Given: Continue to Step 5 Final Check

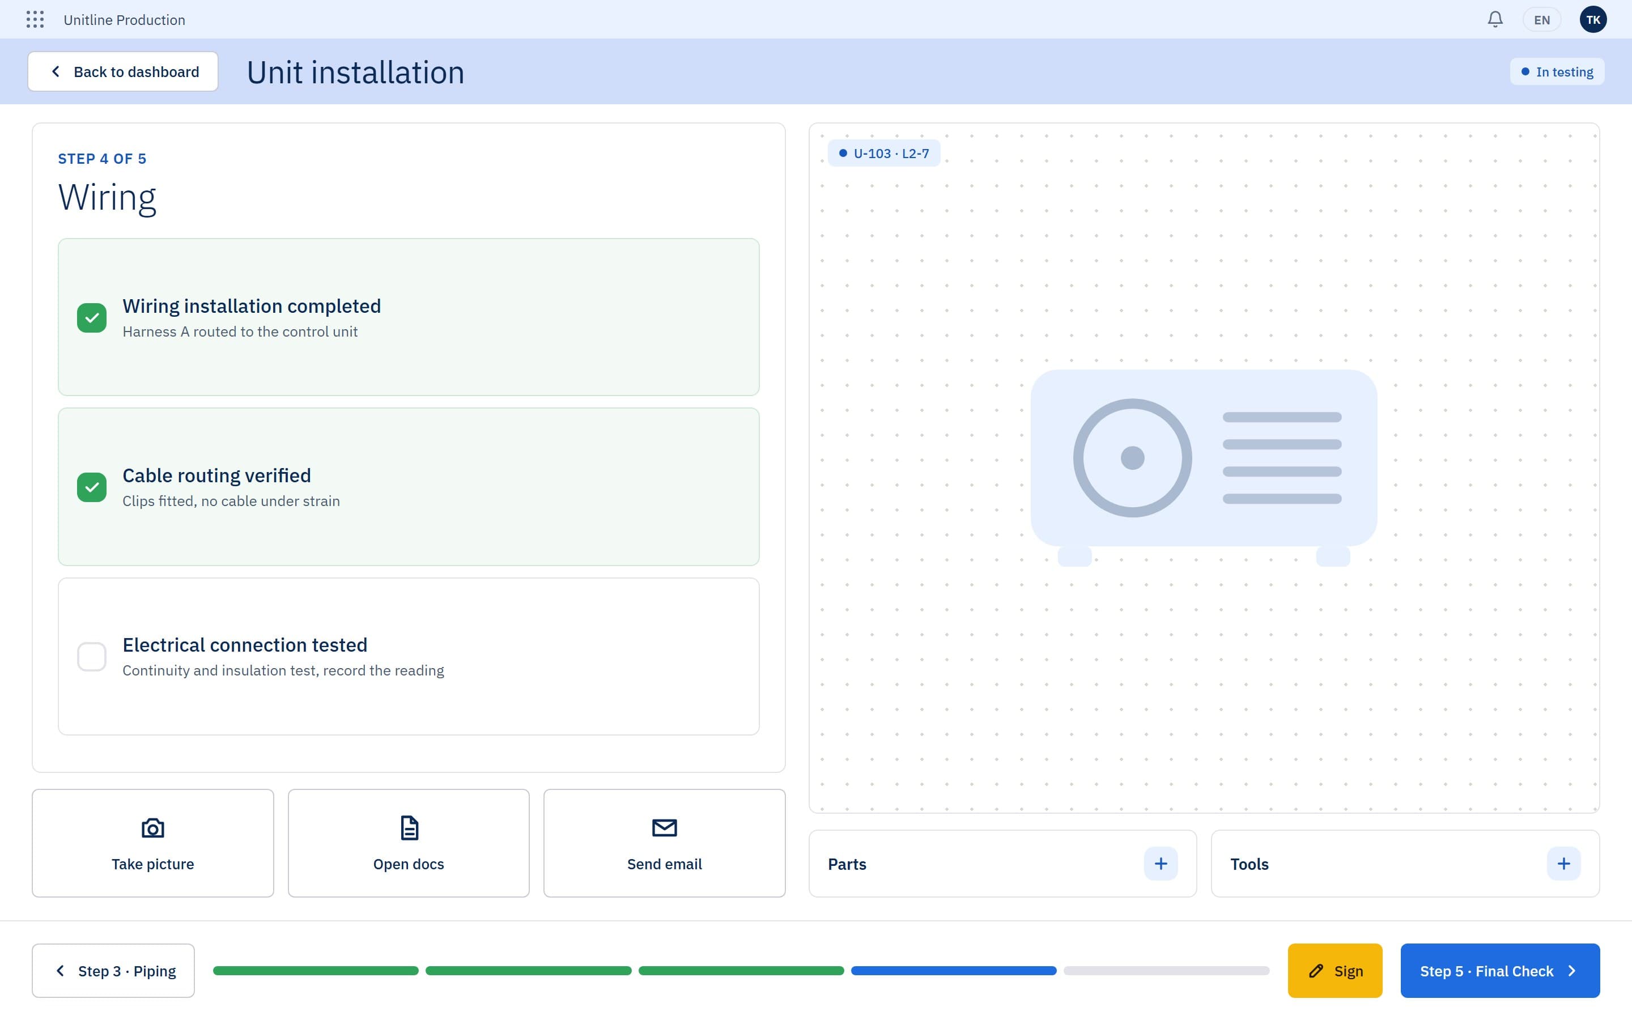Looking at the screenshot, I should 1500,971.
